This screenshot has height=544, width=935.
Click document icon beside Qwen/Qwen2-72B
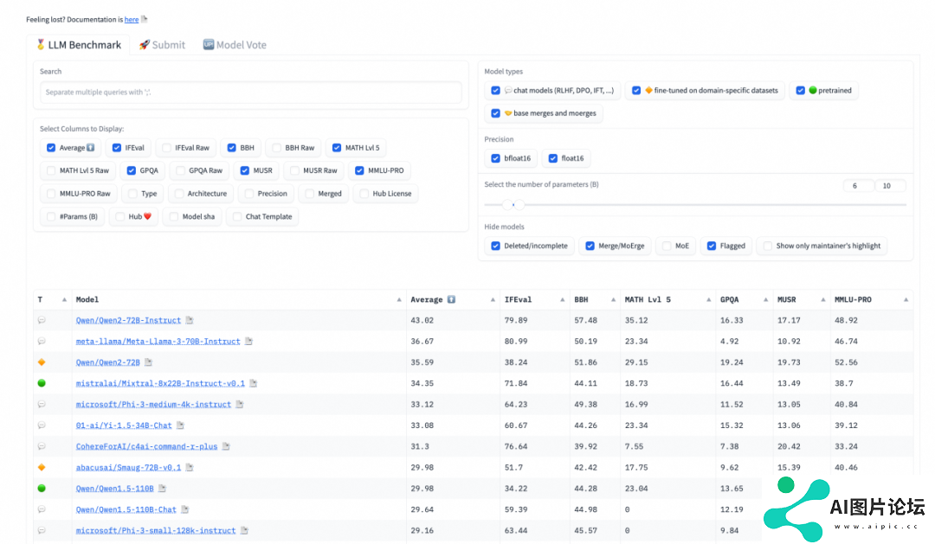[x=149, y=362]
